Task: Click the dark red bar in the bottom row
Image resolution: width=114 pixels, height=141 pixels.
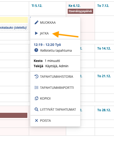Action: tap(13, 115)
